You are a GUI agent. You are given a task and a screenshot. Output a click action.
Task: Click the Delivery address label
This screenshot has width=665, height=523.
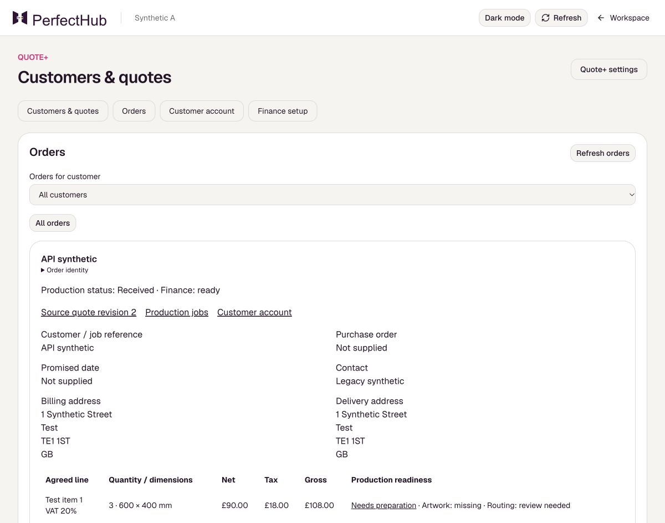click(370, 401)
